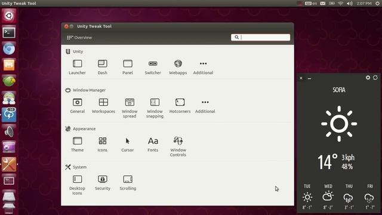The image size is (382, 215).
Task: Click the Overview button in toolbar
Action: pos(79,38)
